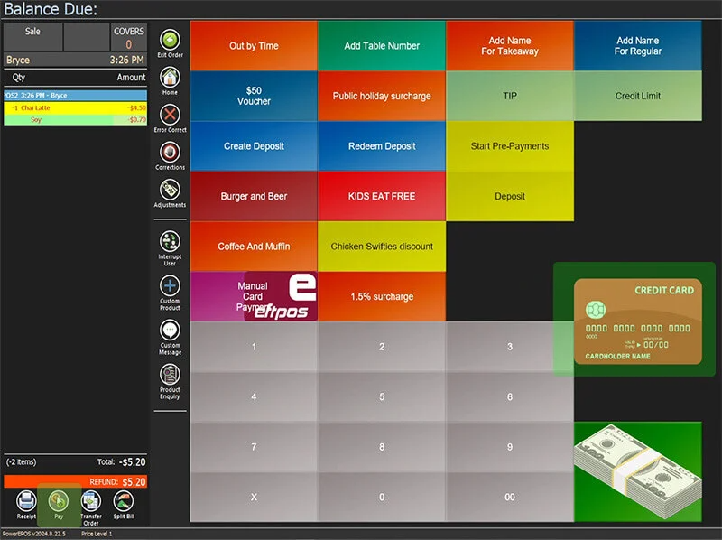Image resolution: width=722 pixels, height=540 pixels.
Task: Click the Pay icon
Action: tap(59, 501)
